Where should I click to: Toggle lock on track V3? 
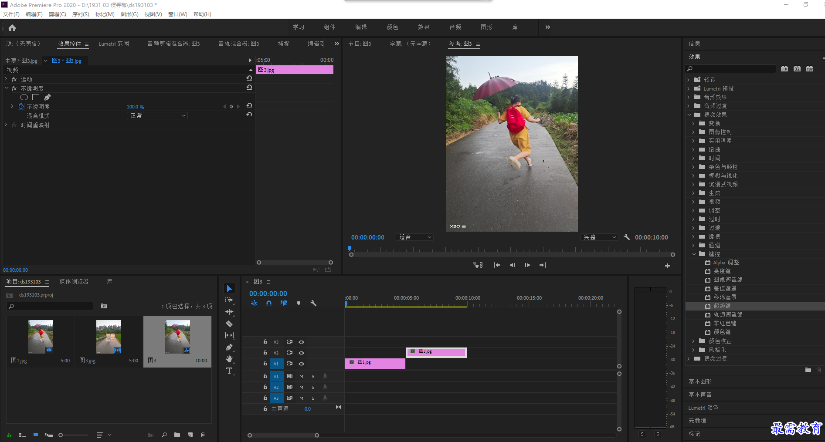click(265, 342)
